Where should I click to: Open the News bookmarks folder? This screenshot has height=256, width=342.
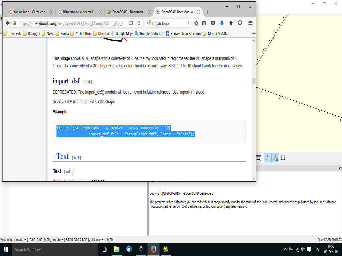coord(48,34)
